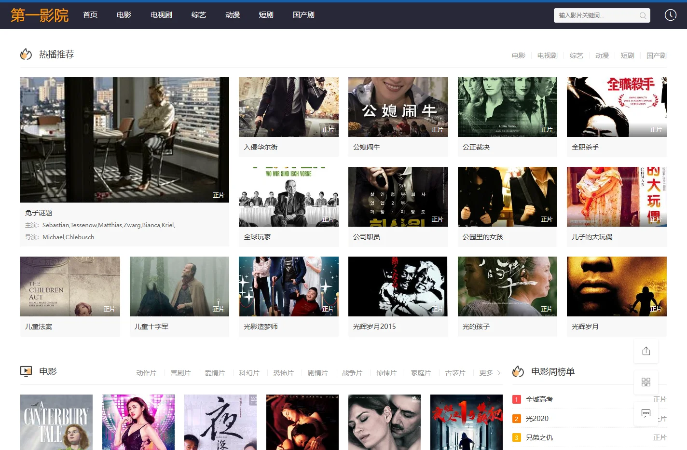Open 入侵华尔街 poster
Screen dimensions: 687x450
coord(289,107)
